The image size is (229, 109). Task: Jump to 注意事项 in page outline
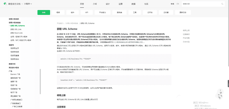[186, 34]
